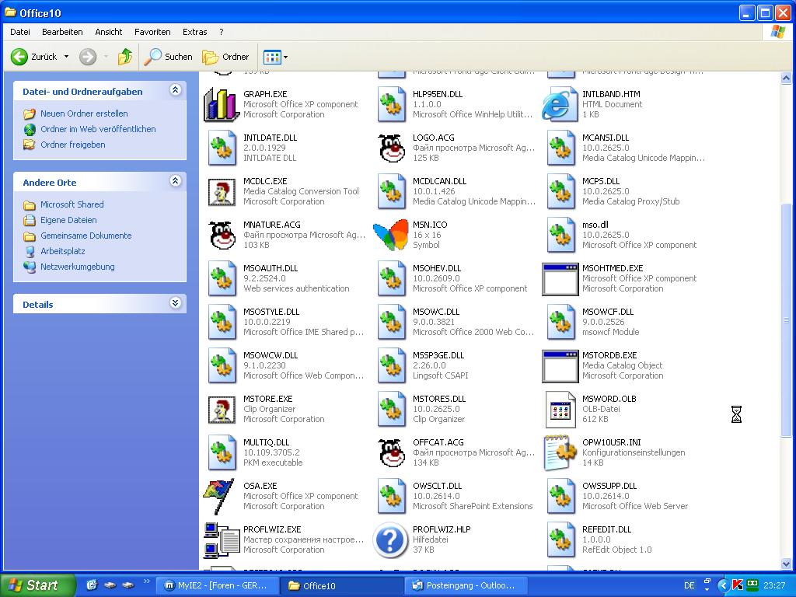Select the MSTORDB.EXE window icon
Viewport: 796px width, 597px height.
coord(560,366)
